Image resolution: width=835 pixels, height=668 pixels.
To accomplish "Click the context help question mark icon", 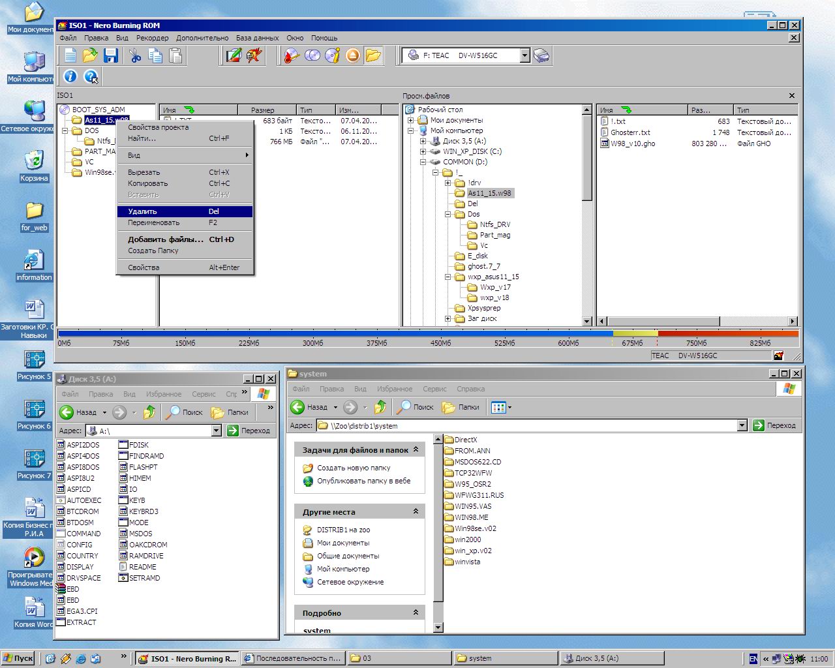I will 91,76.
